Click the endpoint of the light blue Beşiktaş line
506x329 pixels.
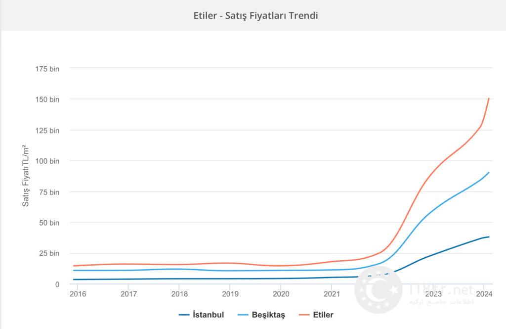(x=489, y=173)
